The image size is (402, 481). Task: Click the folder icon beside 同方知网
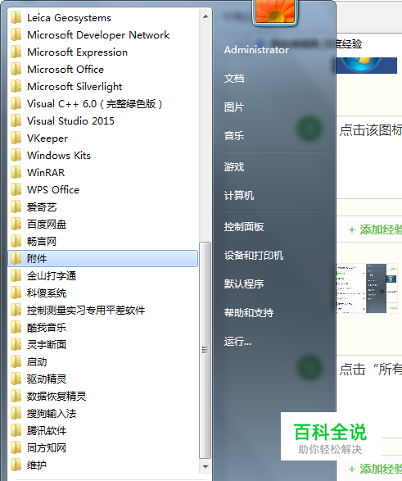16,447
